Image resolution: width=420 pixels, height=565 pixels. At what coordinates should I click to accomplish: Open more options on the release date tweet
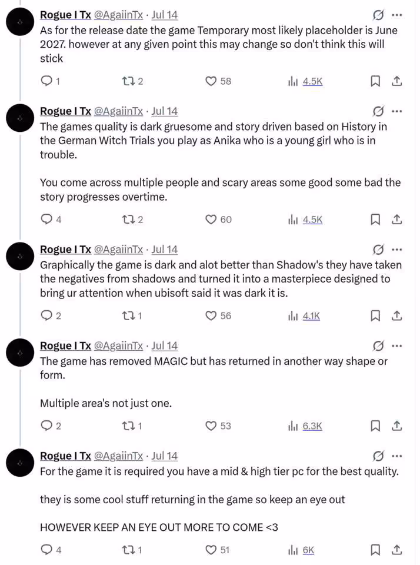click(396, 15)
